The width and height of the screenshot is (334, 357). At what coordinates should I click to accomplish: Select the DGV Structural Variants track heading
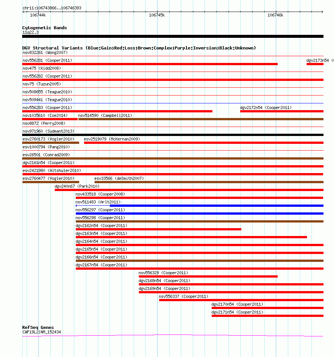[x=139, y=48]
